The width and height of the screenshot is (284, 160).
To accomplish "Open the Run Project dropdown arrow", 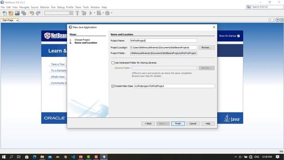I will [95, 13].
